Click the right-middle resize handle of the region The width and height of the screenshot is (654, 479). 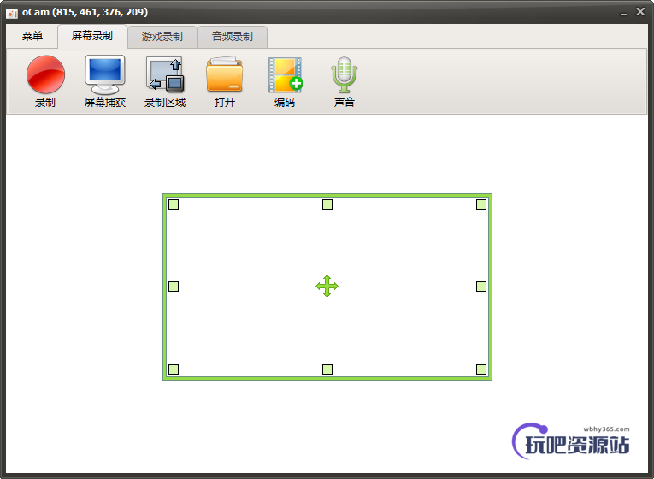click(x=481, y=287)
